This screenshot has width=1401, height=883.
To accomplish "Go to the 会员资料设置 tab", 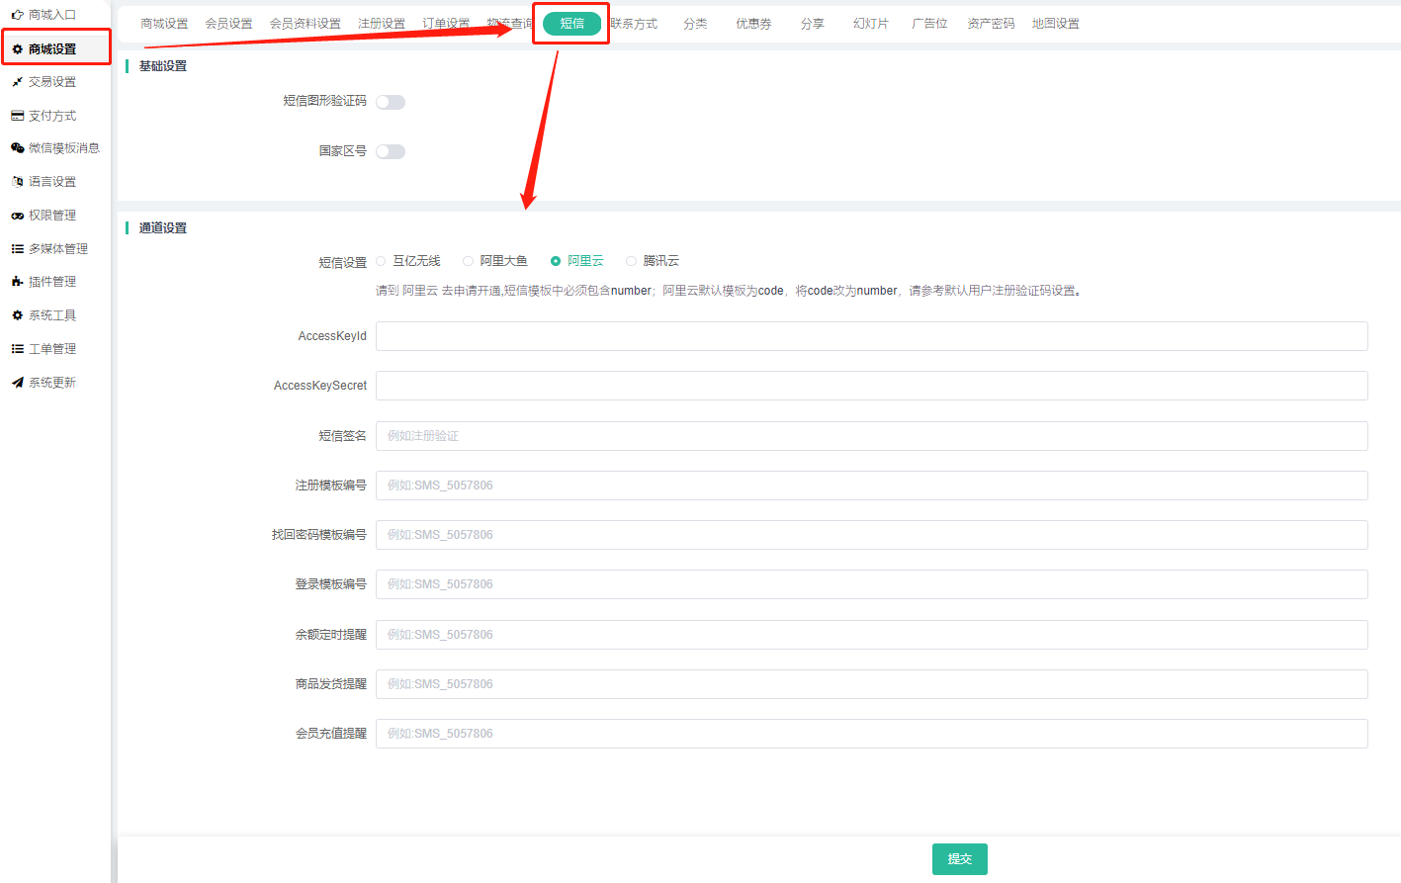I will (306, 24).
